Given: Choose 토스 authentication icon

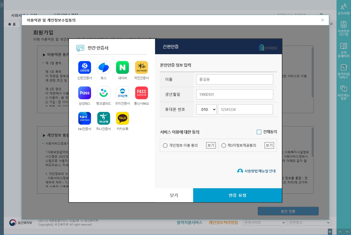Looking at the screenshot, I should point(103,67).
